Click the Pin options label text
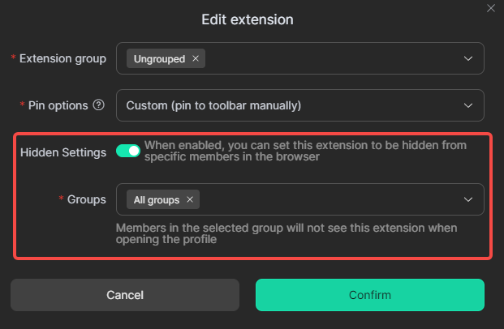This screenshot has height=329, width=504. click(57, 105)
